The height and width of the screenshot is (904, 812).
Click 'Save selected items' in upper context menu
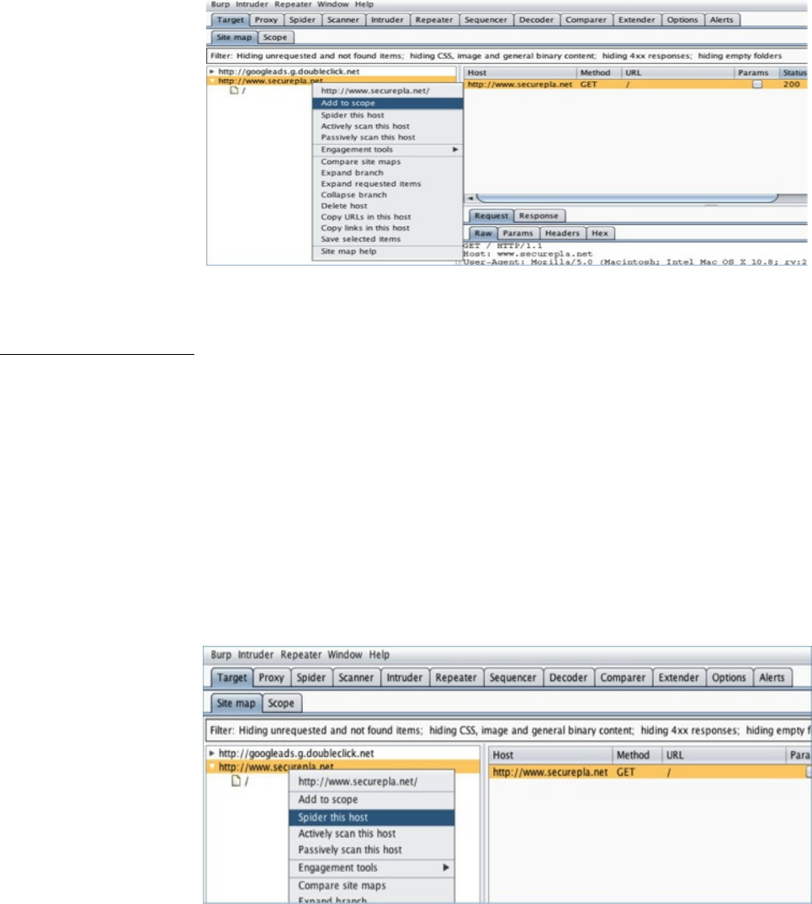tap(360, 240)
